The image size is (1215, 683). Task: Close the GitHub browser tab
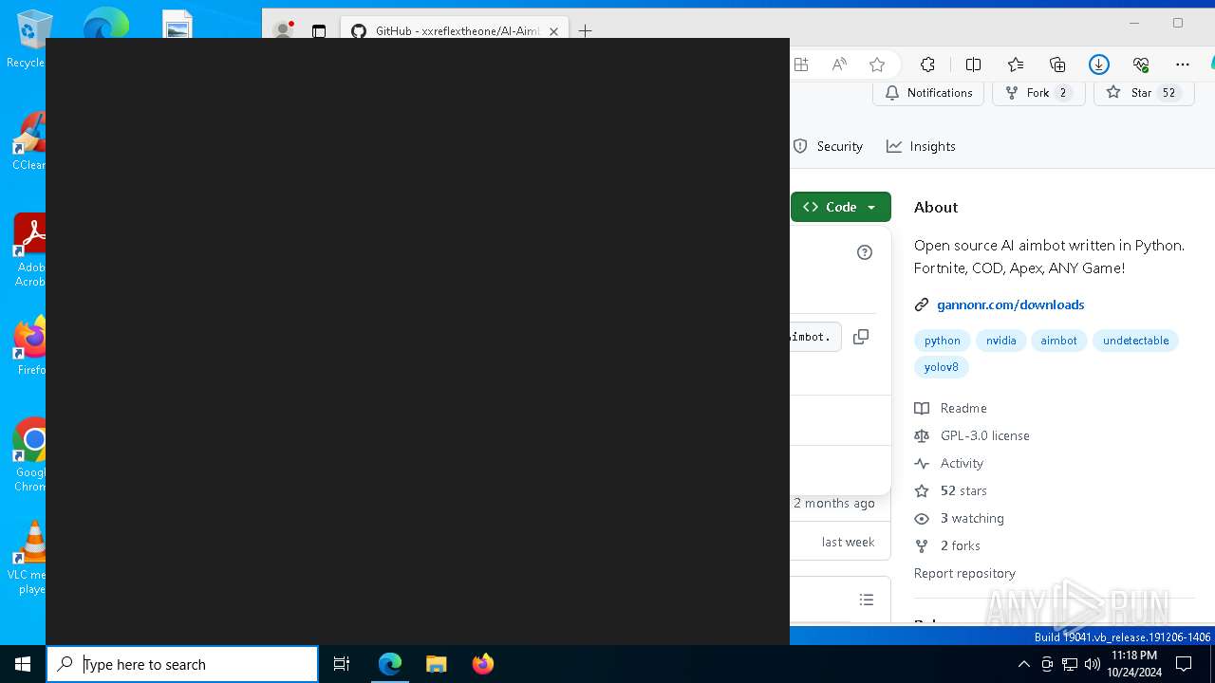pyautogui.click(x=553, y=31)
